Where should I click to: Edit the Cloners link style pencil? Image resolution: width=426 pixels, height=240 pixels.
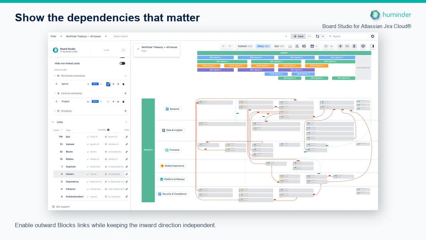coord(127,174)
